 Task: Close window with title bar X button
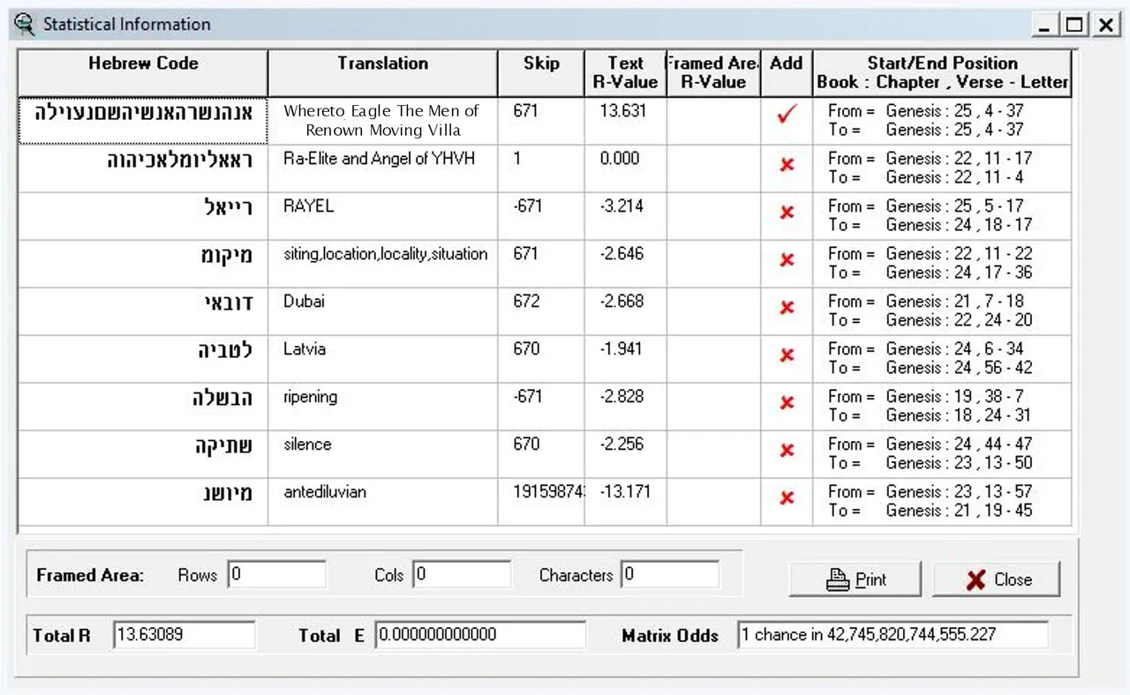[1105, 25]
